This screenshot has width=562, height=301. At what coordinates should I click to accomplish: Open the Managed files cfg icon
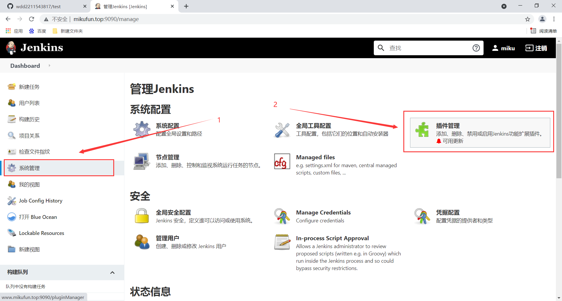pyautogui.click(x=282, y=161)
